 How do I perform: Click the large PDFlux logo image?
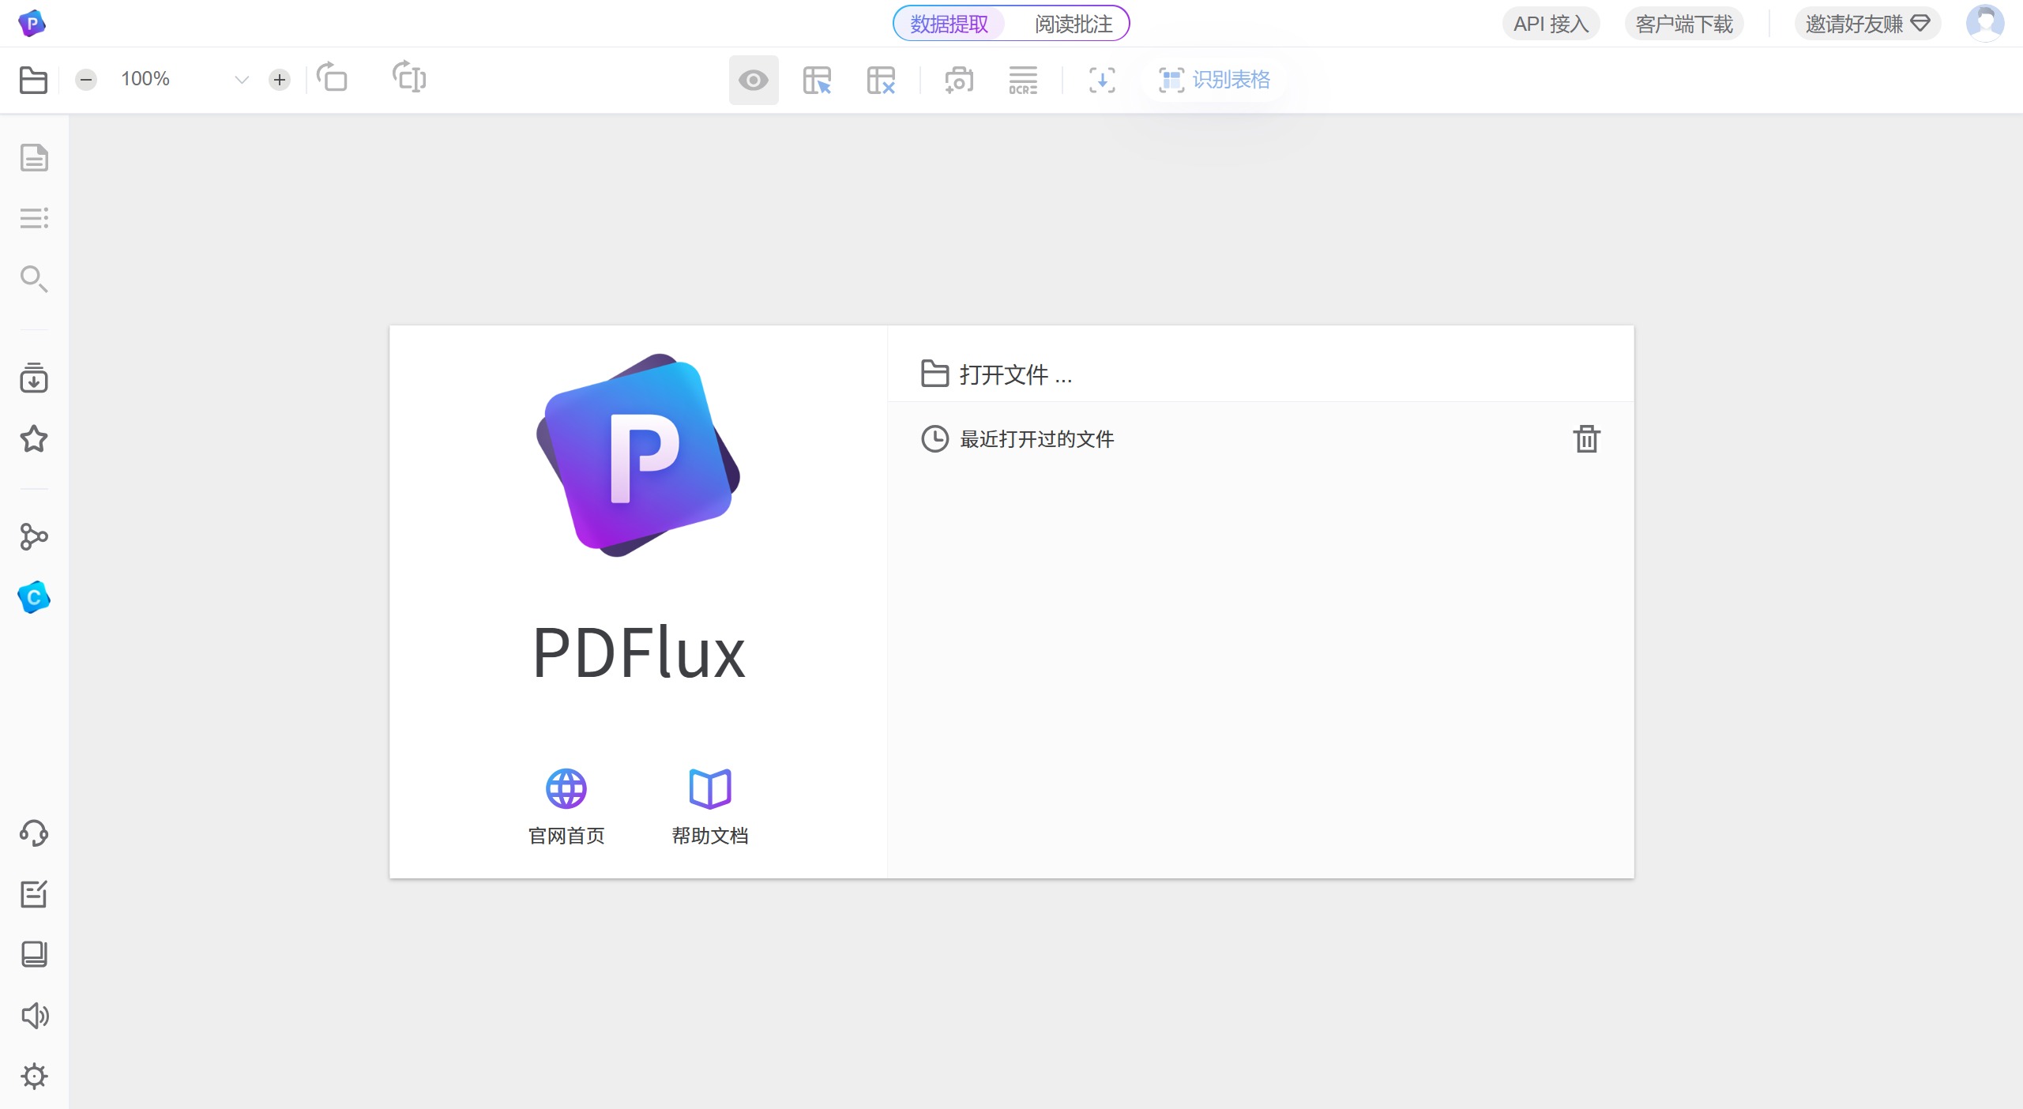click(638, 455)
